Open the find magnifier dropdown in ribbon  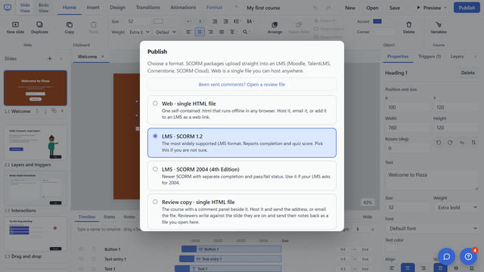[x=246, y=32]
